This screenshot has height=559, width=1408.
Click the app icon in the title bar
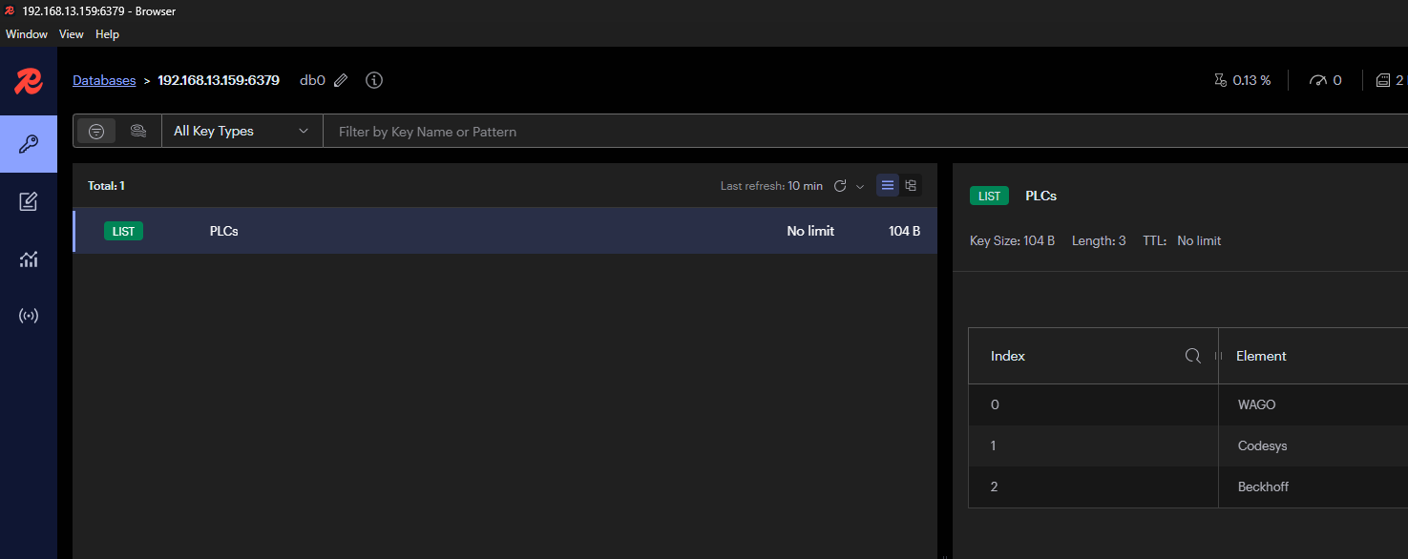pos(11,11)
